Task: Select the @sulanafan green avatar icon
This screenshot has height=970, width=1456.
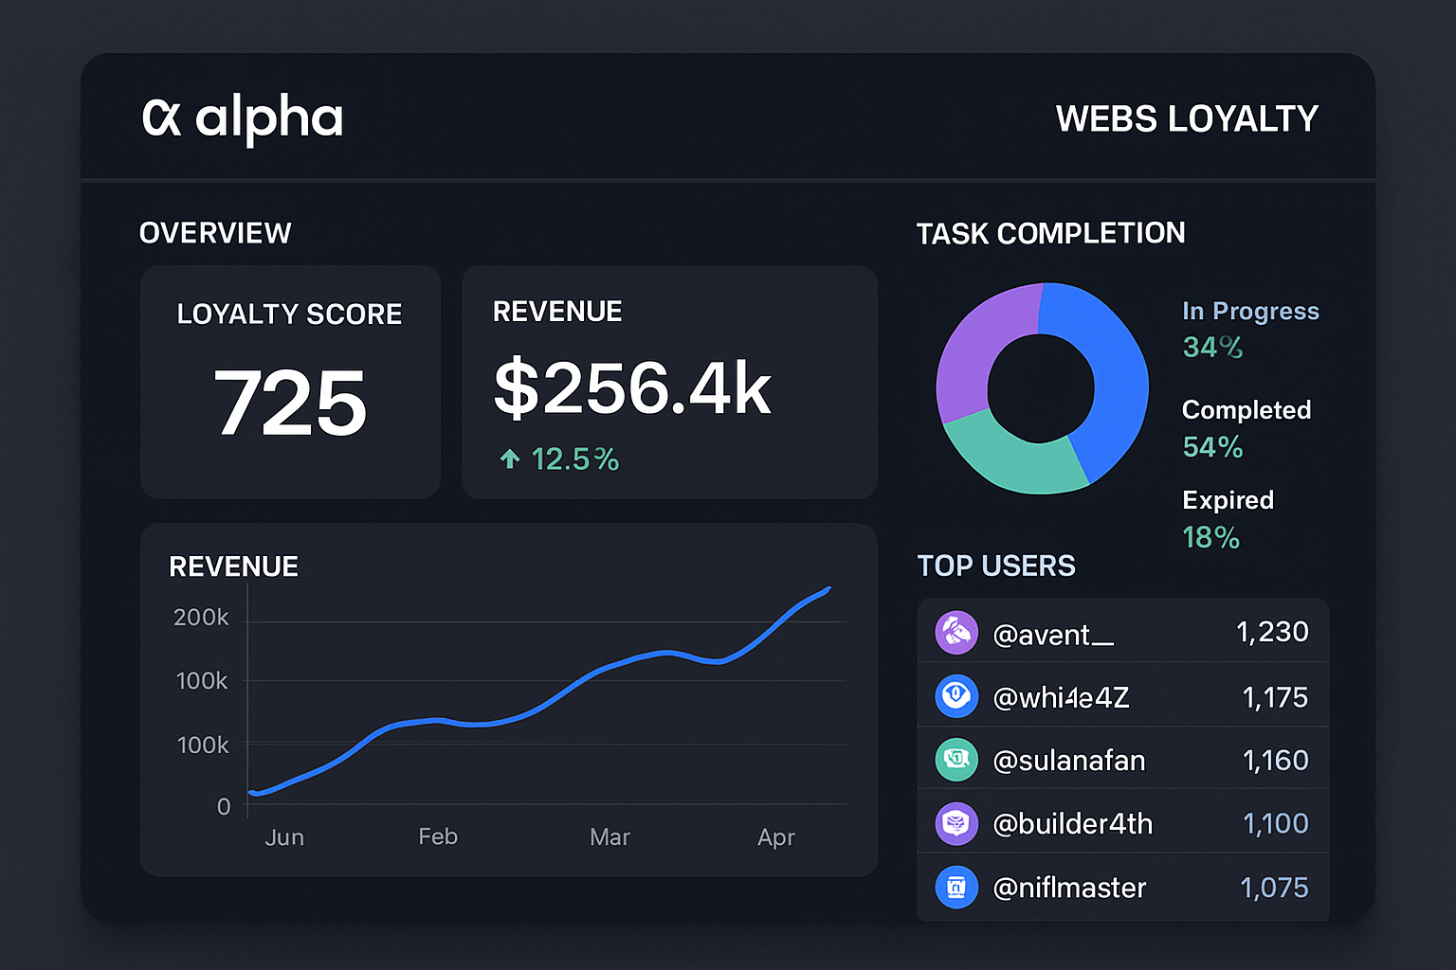Action: pyautogui.click(x=956, y=759)
